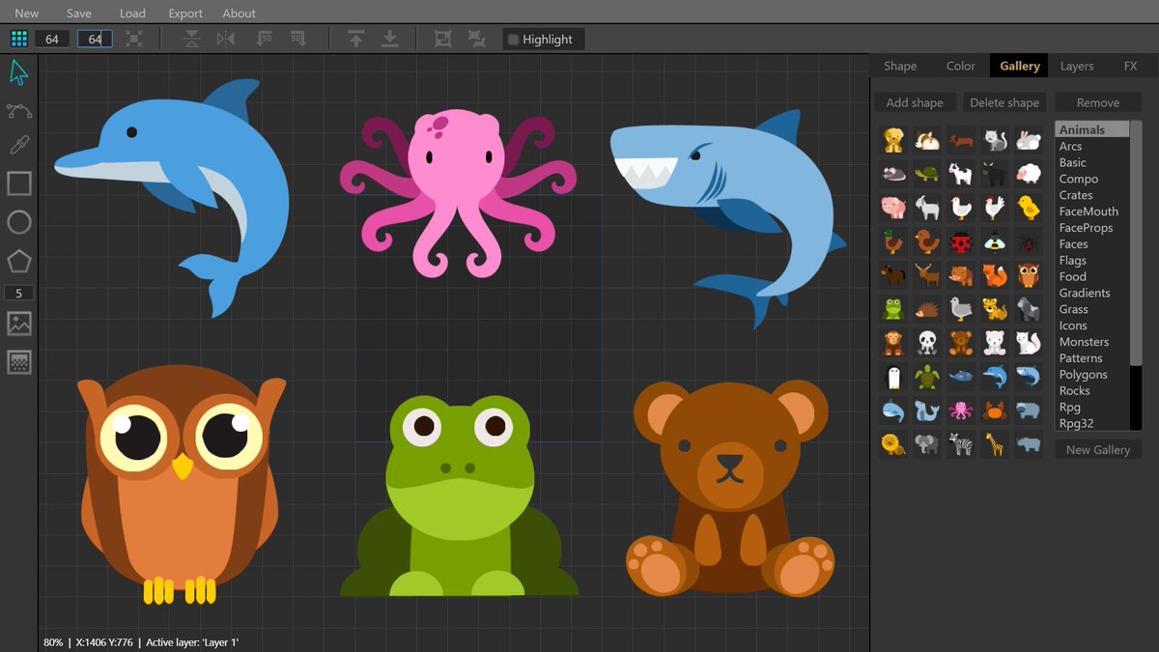
Task: Pick the frog icon in gallery
Action: (893, 309)
